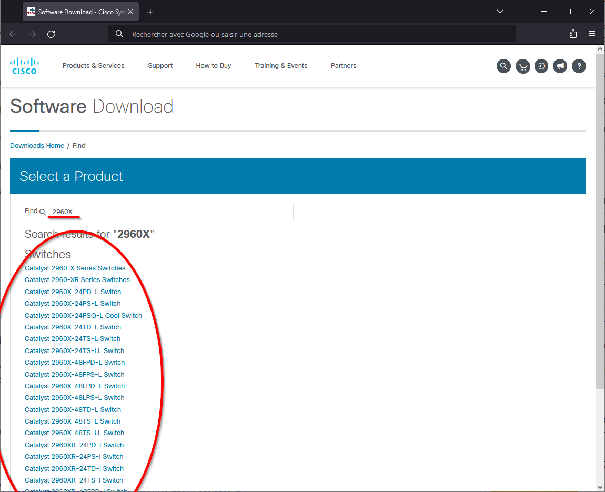Click the megaphone feedback icon

click(x=560, y=66)
